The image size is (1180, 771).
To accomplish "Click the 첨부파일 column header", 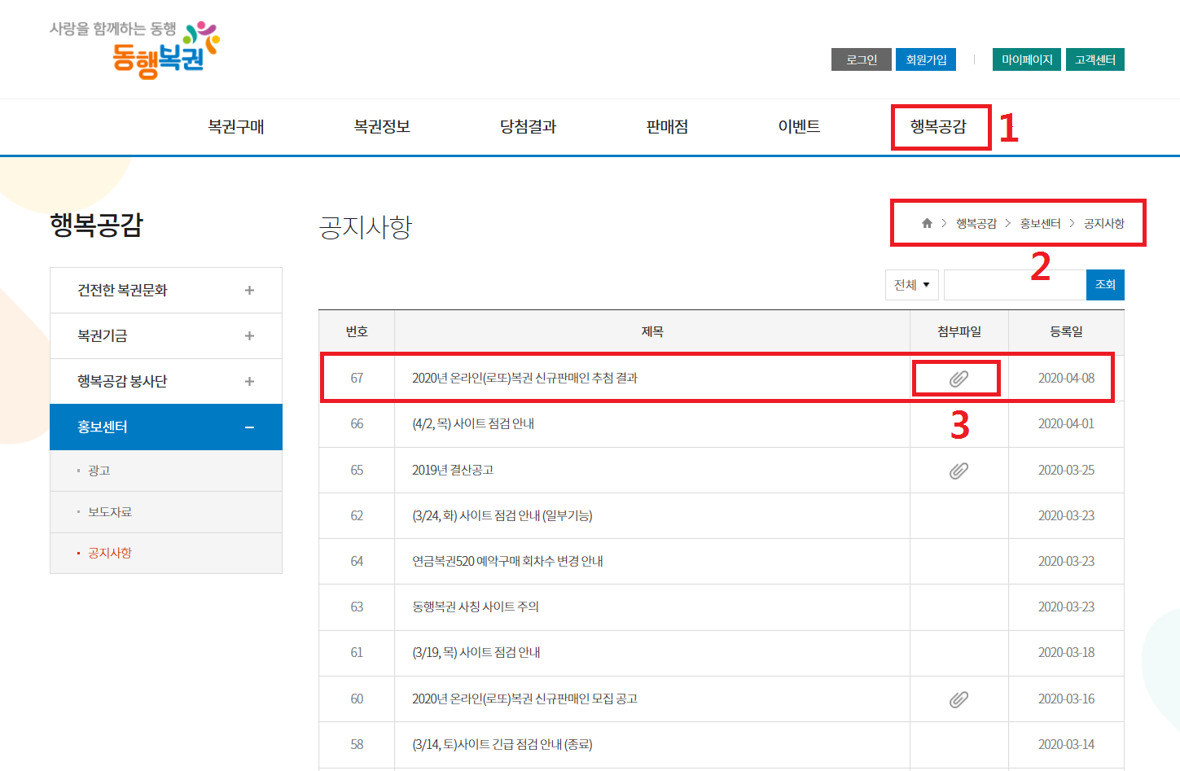I will [959, 331].
